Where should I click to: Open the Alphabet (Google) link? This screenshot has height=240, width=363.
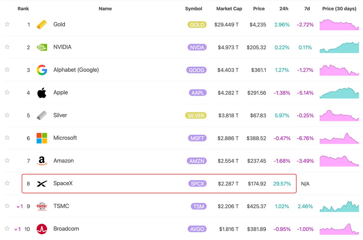coord(76,70)
